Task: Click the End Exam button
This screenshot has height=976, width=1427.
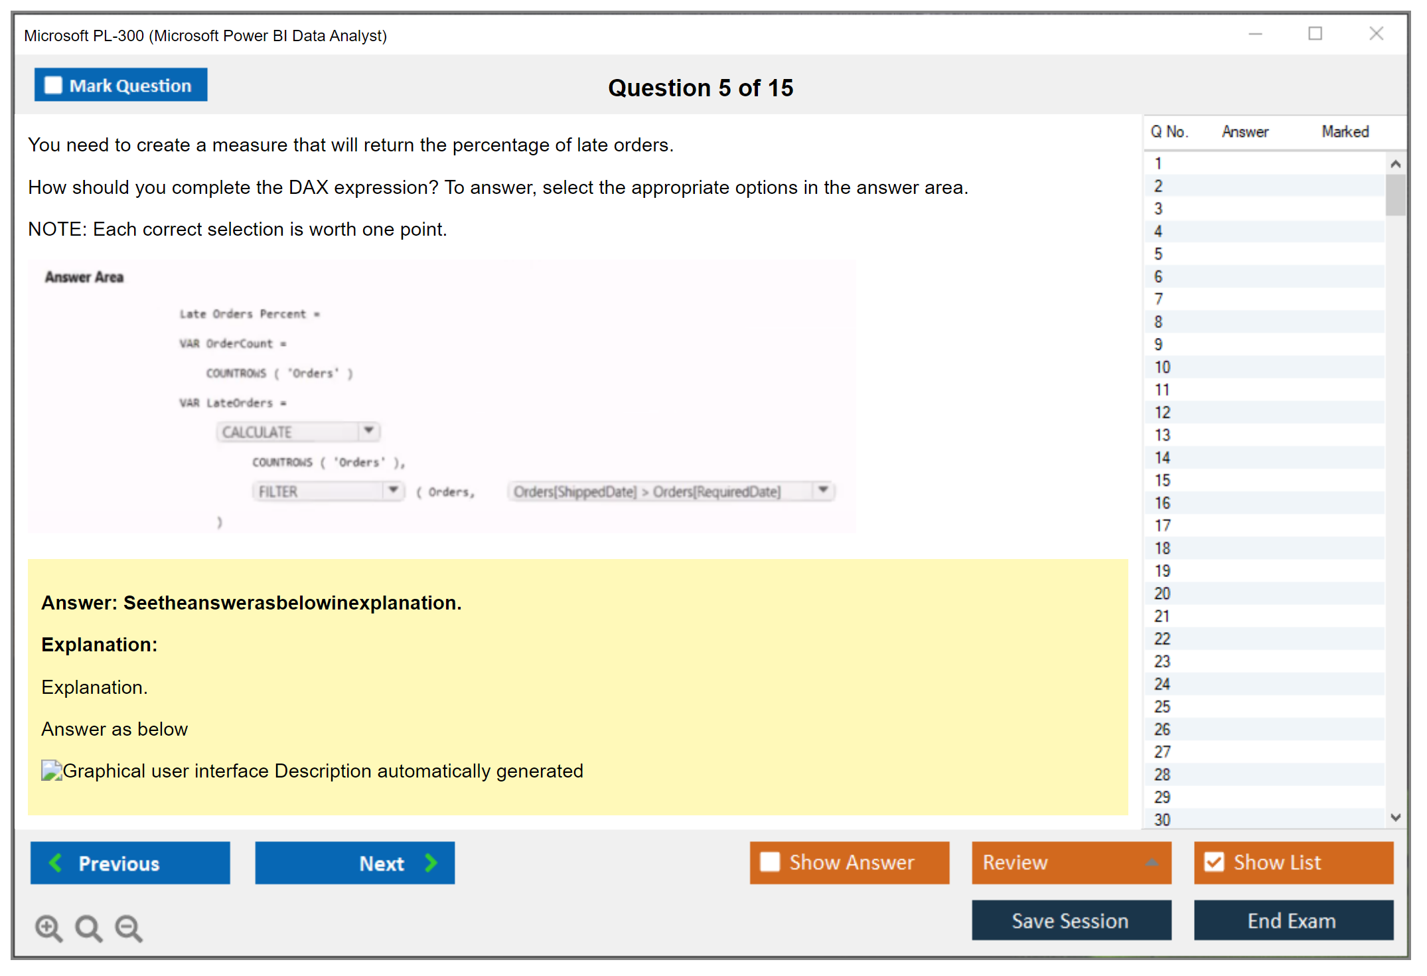Action: (1292, 920)
